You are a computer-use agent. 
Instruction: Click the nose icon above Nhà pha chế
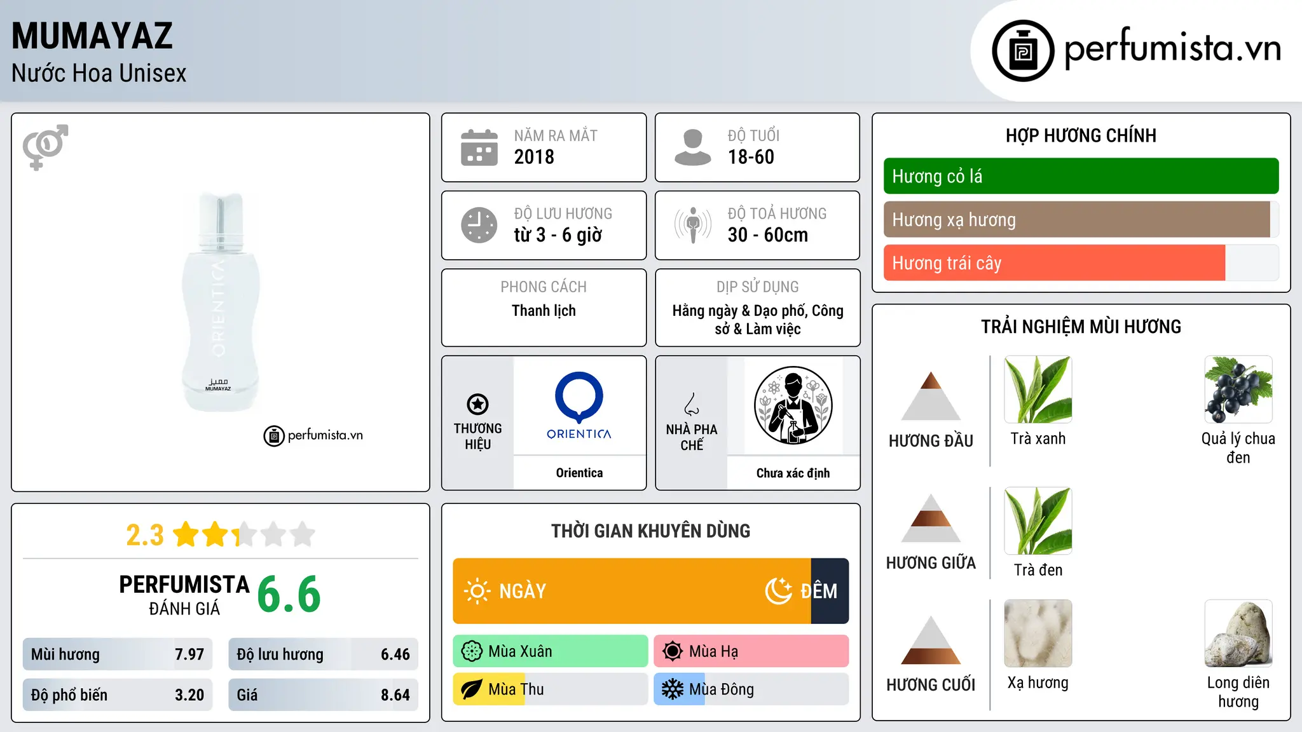click(692, 404)
